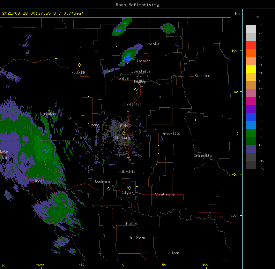Click the Okotoks label
275x269 pixels.
pos(131,224)
